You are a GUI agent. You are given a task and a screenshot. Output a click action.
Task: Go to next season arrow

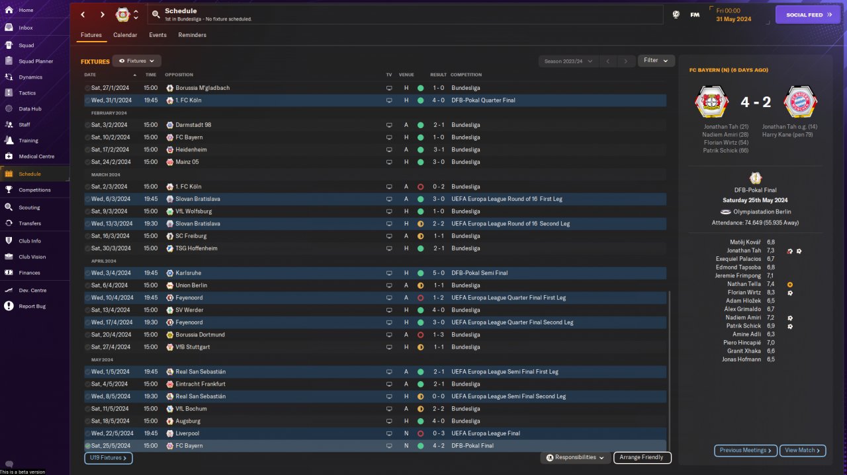626,61
